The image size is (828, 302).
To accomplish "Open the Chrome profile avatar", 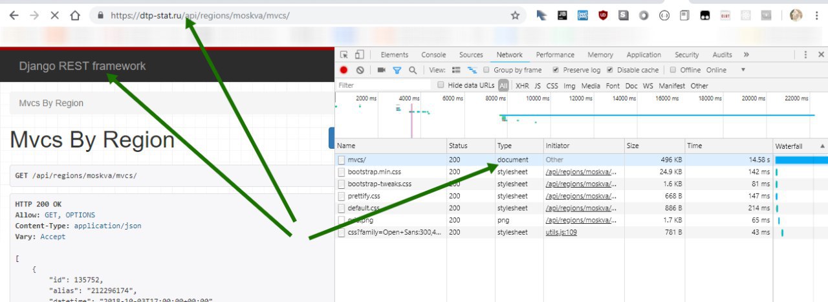I will pos(796,16).
